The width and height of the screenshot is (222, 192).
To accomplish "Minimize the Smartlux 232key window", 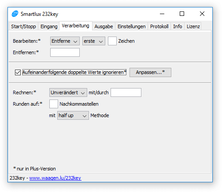I will click(x=162, y=14).
